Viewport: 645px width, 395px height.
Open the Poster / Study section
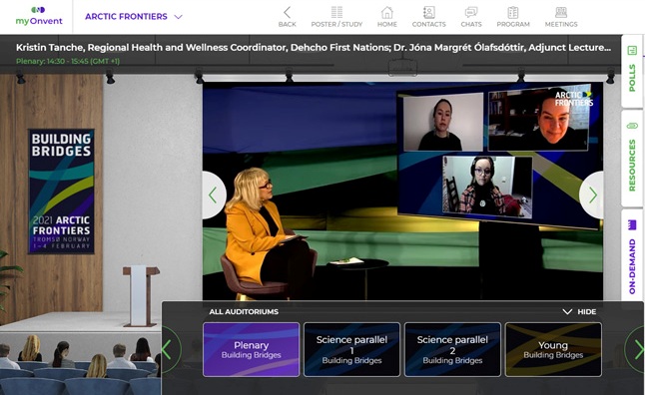pos(336,17)
